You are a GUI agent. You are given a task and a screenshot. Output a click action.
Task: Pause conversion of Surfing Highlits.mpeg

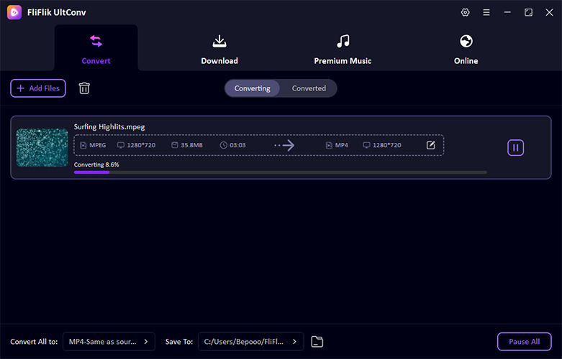[x=515, y=147]
